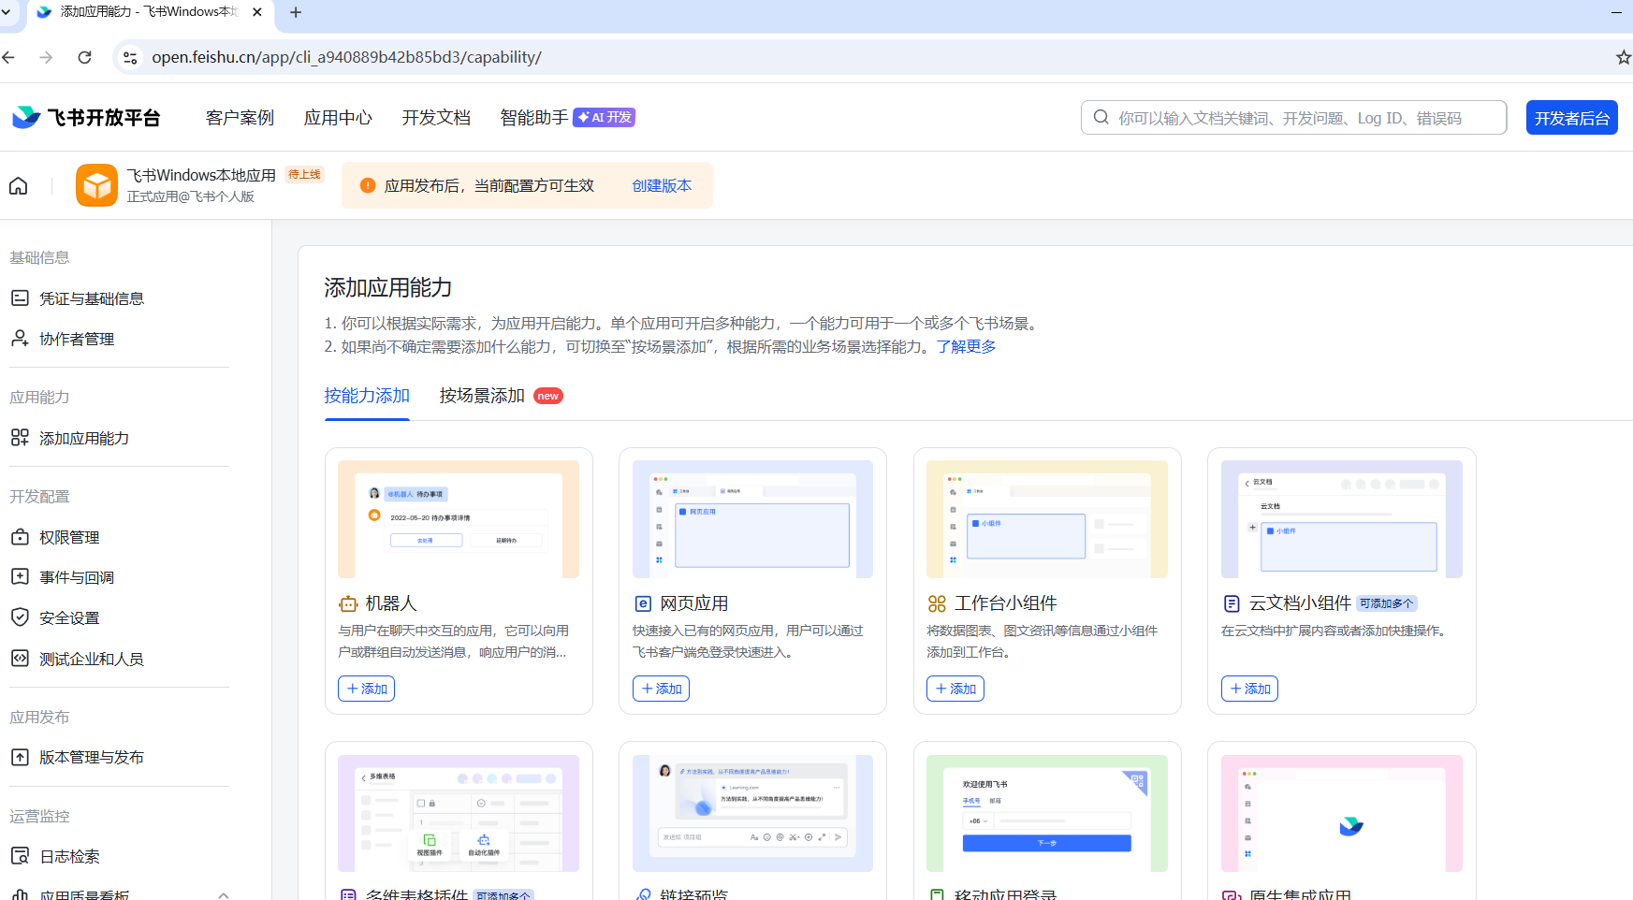The width and height of the screenshot is (1633, 900).
Task: Go back with browser back arrow
Action: [8, 57]
